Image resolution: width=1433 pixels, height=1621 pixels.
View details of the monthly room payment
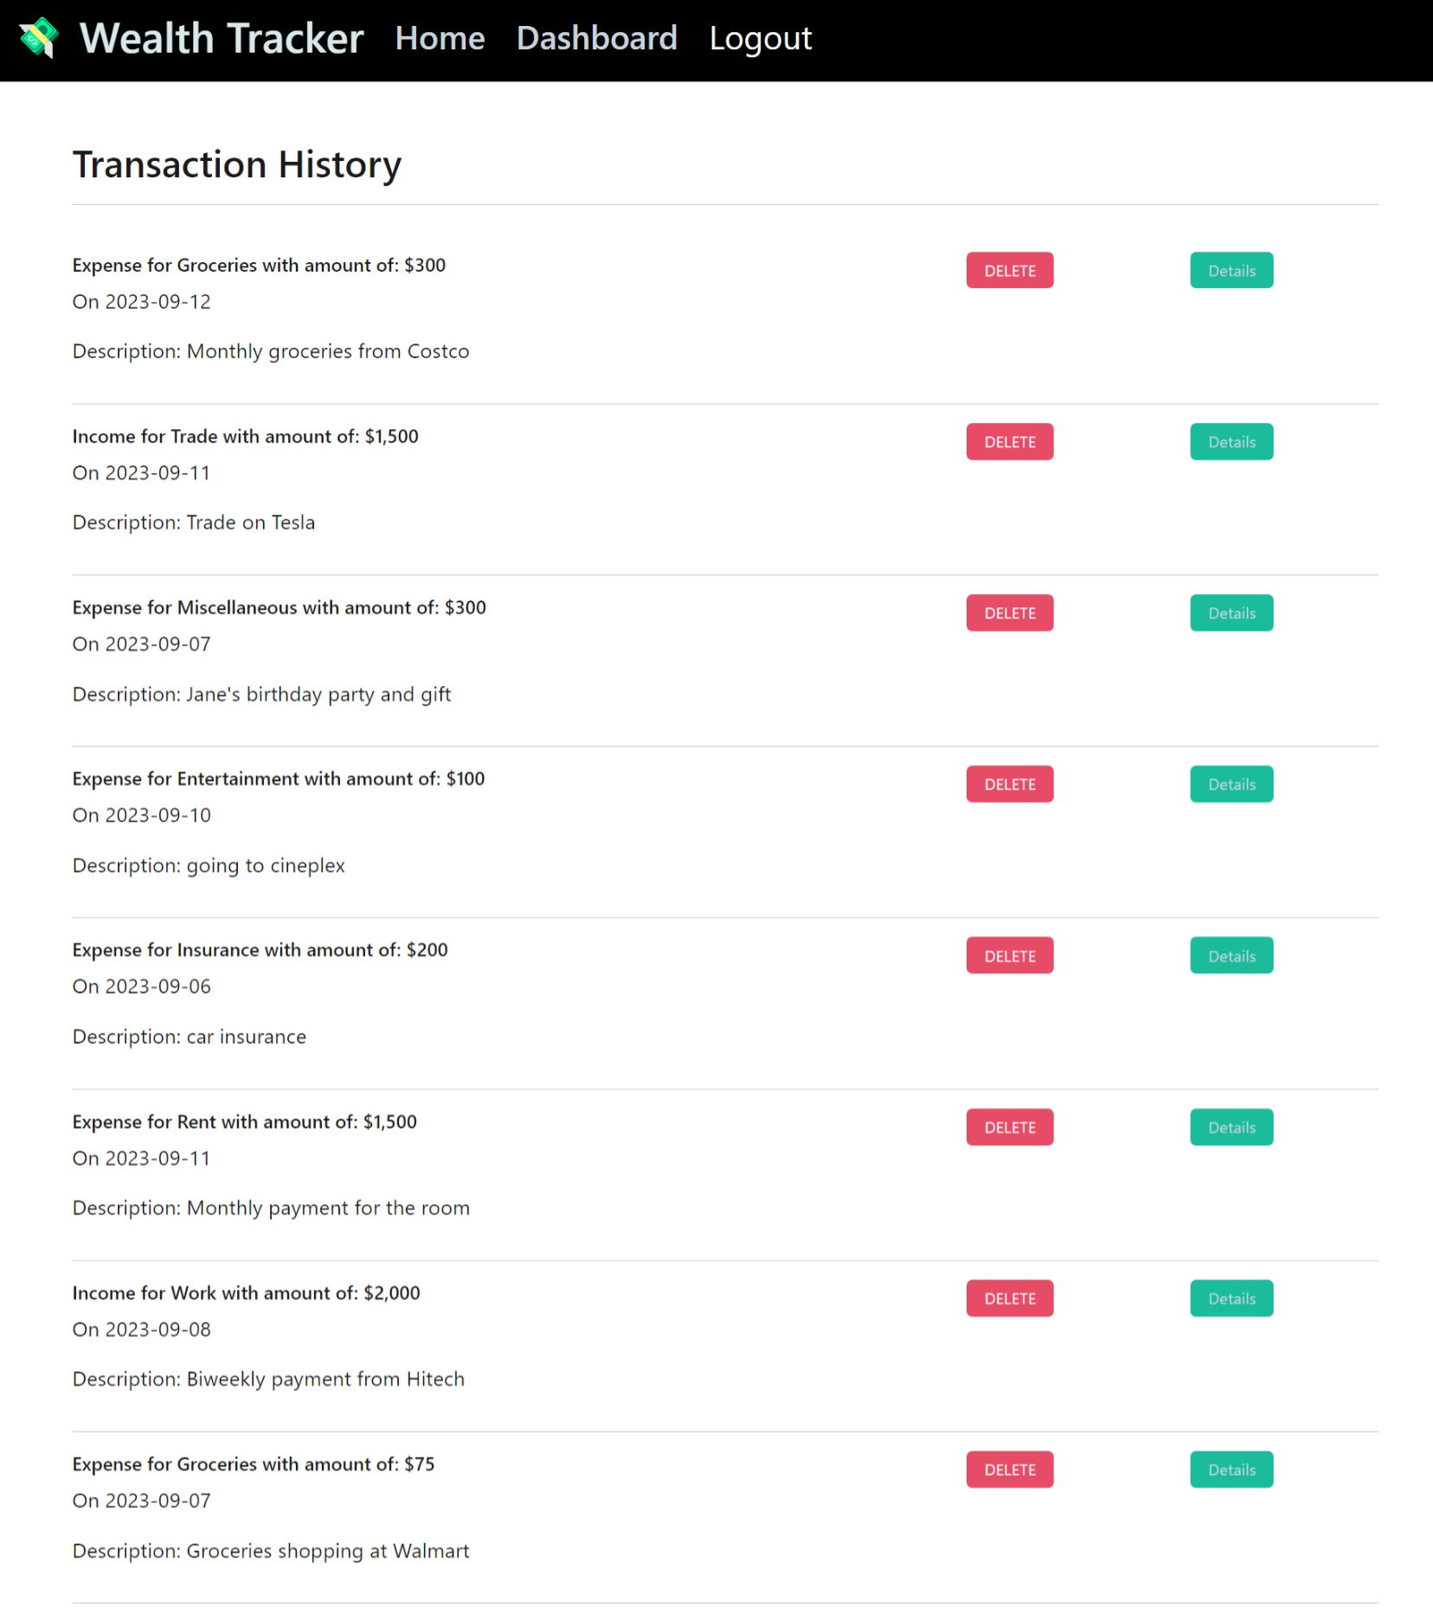tap(1231, 1127)
